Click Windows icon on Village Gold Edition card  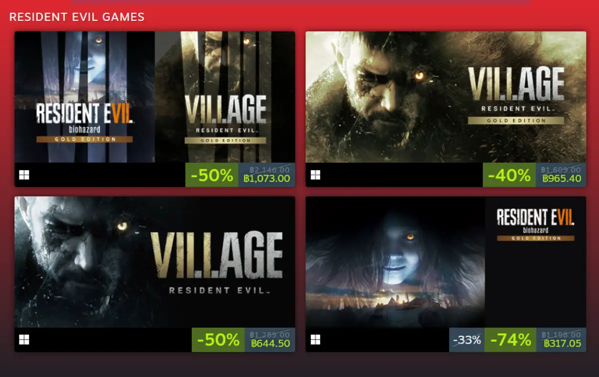coord(315,175)
